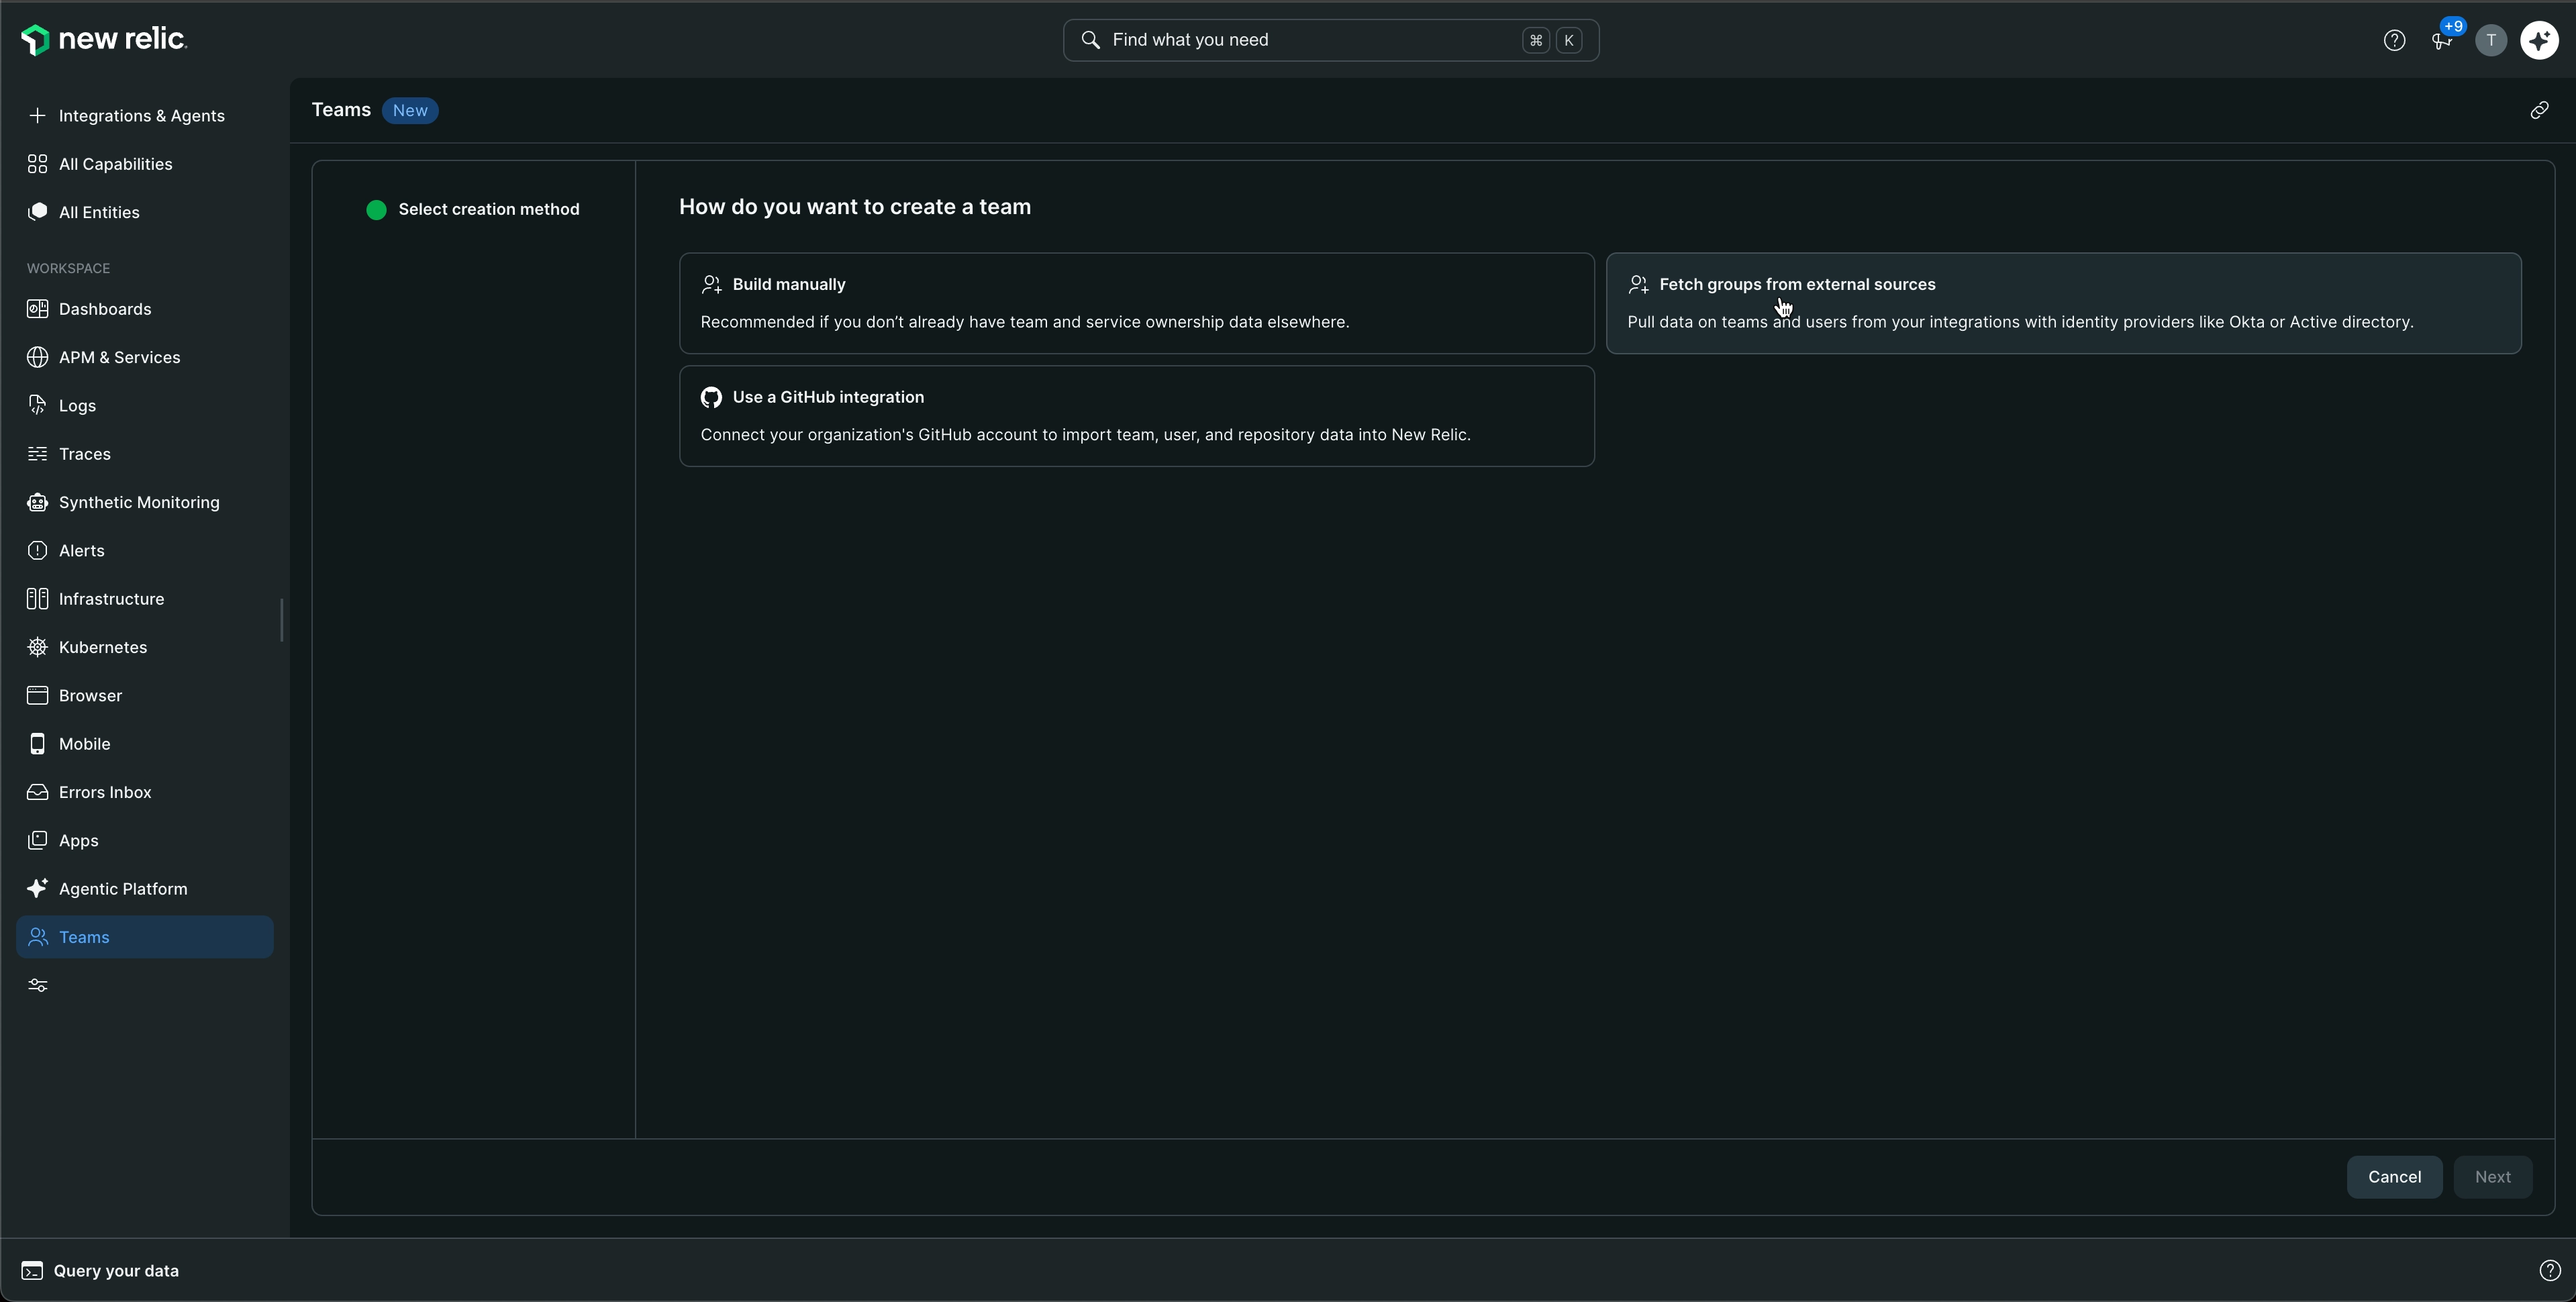Copy permalink with the link icon
This screenshot has height=1302, width=2576.
point(2539,110)
